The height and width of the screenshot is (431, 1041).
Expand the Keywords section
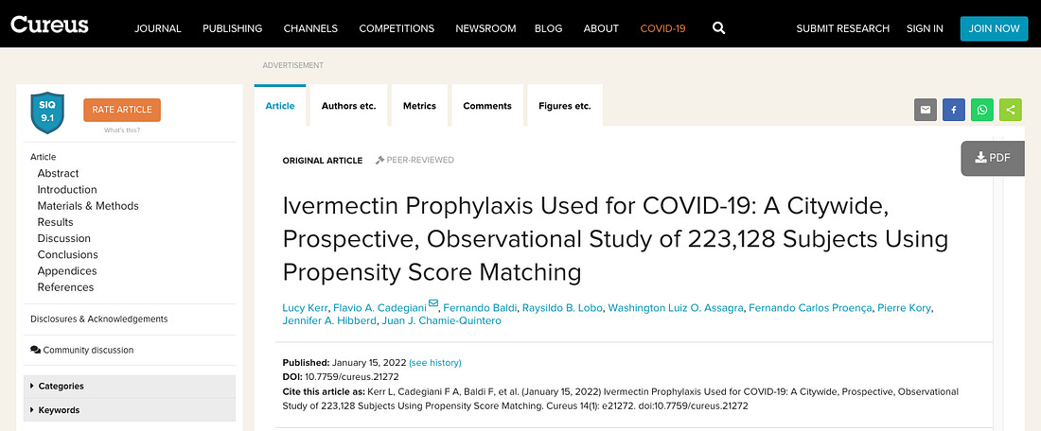click(130, 410)
